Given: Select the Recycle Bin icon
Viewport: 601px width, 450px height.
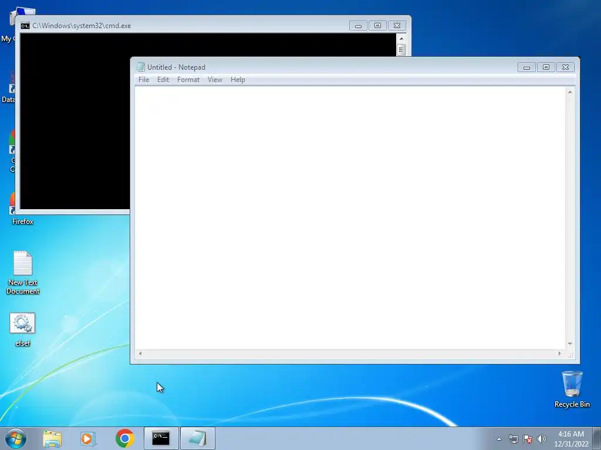Looking at the screenshot, I should click(572, 389).
